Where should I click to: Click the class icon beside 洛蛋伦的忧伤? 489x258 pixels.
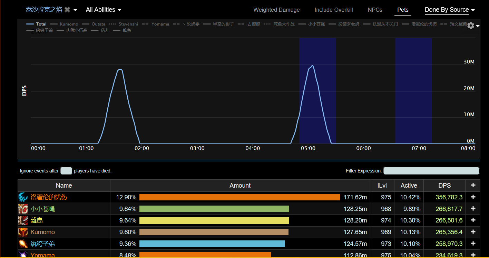(x=23, y=197)
